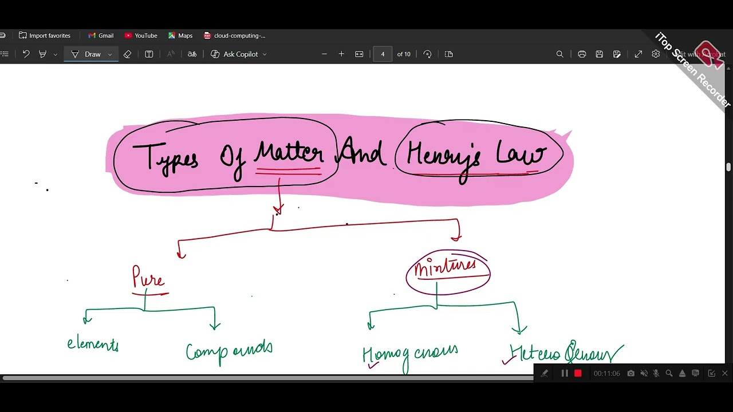Viewport: 733px width, 412px height.
Task: Click the vertical scrollbar thumb
Action: 728,167
